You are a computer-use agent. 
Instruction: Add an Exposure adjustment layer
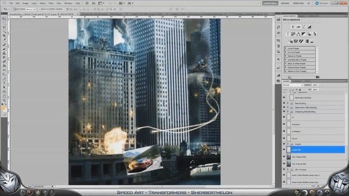coord(309,27)
